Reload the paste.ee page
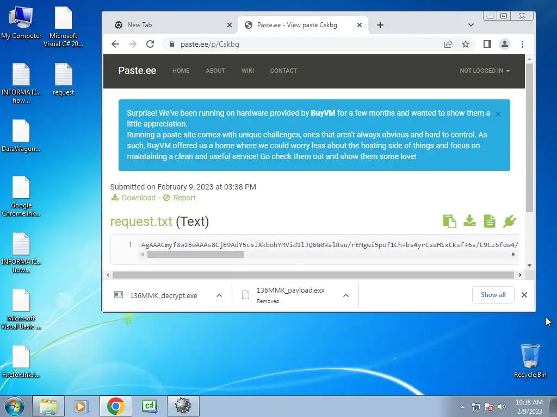This screenshot has width=557, height=417. coord(150,44)
